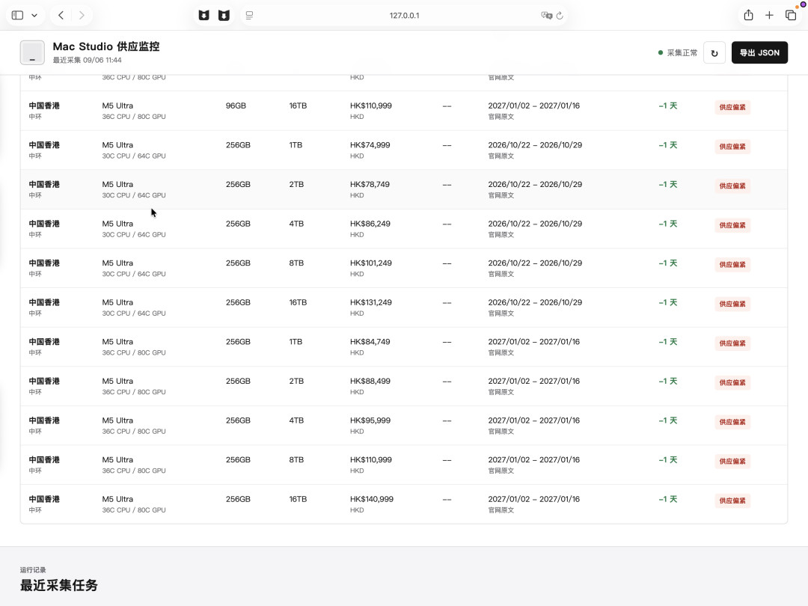
Task: Click 官网原文 under the HK$101,249 row date
Action: pos(501,274)
